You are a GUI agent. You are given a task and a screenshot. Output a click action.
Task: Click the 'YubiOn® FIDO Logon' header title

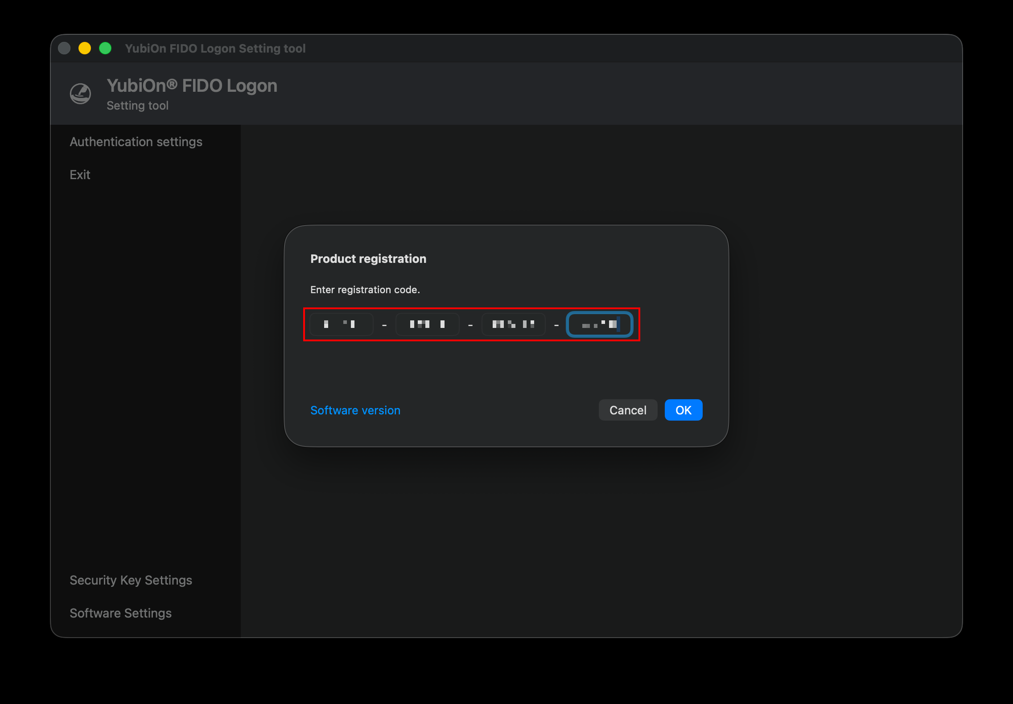(x=192, y=86)
